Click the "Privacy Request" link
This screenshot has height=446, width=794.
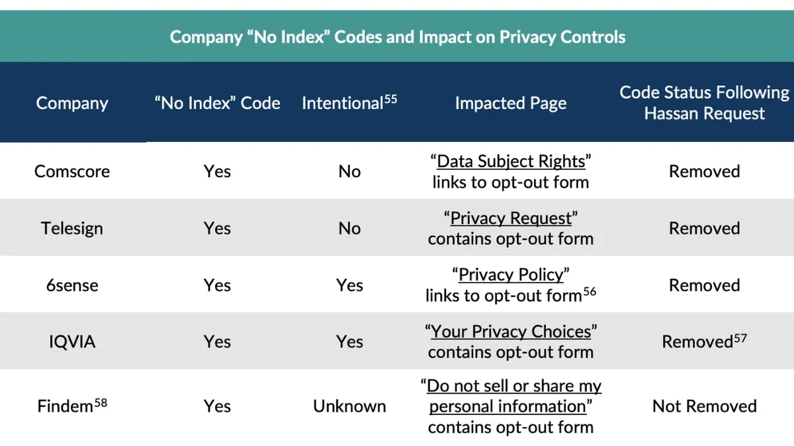[511, 219]
